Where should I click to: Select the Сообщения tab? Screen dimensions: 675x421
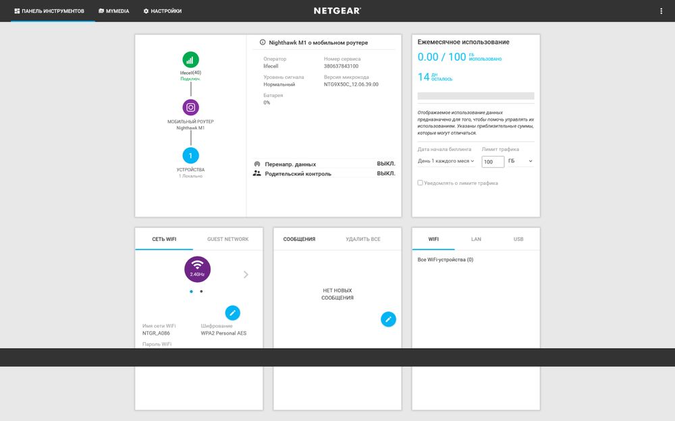click(299, 240)
